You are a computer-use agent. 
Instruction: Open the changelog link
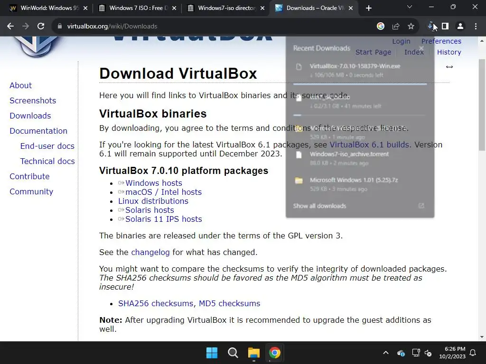pyautogui.click(x=150, y=252)
